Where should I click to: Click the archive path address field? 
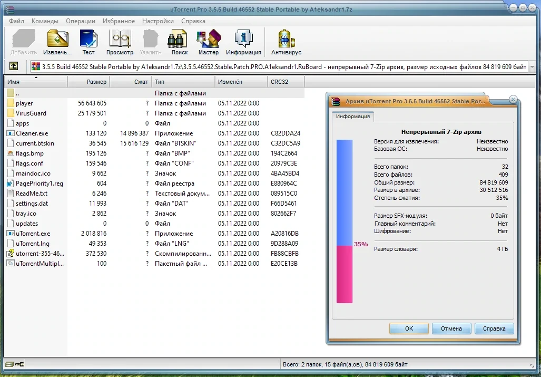[279, 66]
